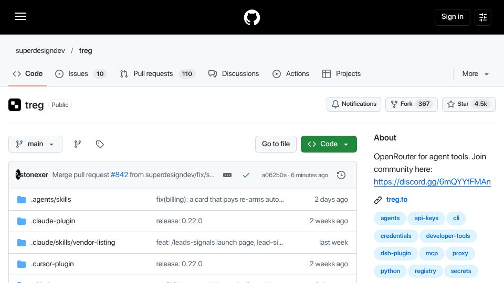The width and height of the screenshot is (504, 283).
Task: Click the Sign in button
Action: point(452,17)
